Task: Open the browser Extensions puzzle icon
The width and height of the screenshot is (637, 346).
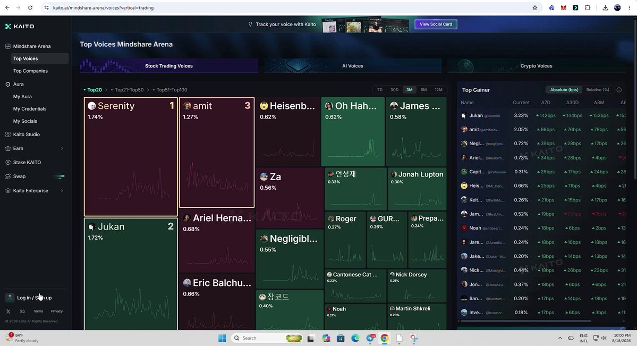Action: click(588, 8)
